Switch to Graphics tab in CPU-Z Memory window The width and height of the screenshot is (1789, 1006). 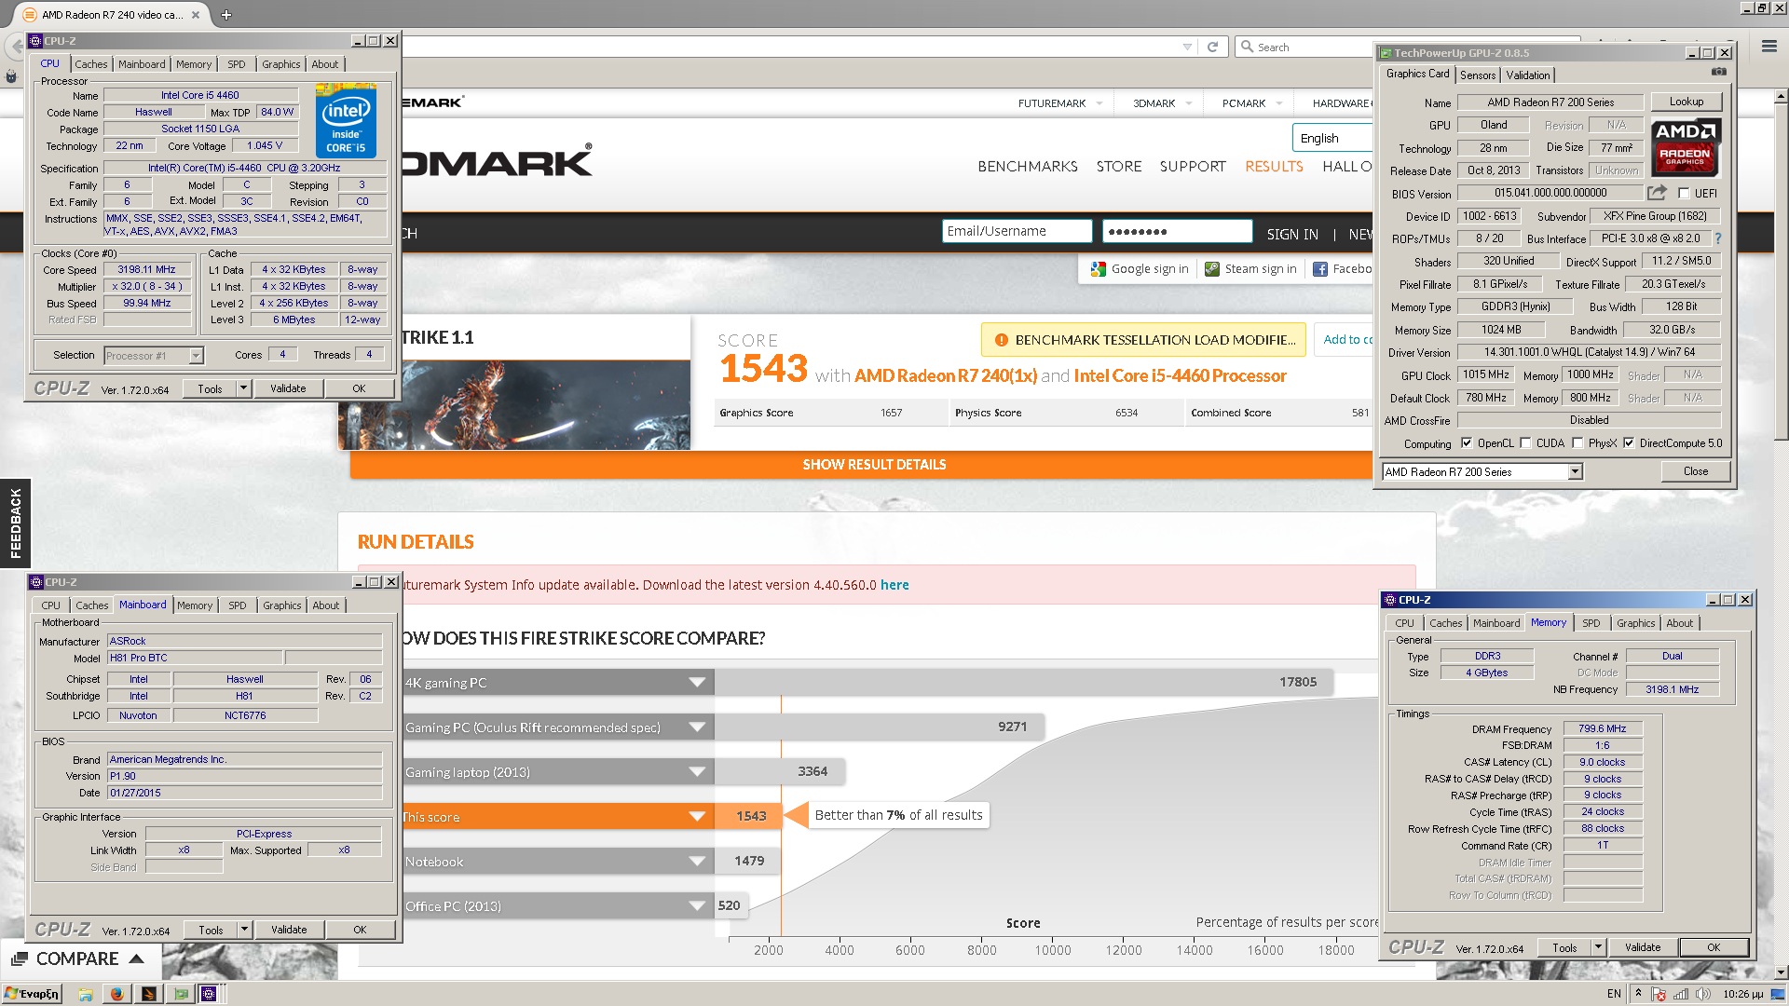click(x=1635, y=623)
